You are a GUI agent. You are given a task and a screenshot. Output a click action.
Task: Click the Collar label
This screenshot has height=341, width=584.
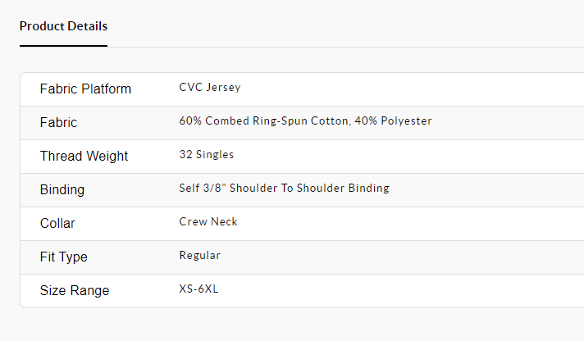57,223
